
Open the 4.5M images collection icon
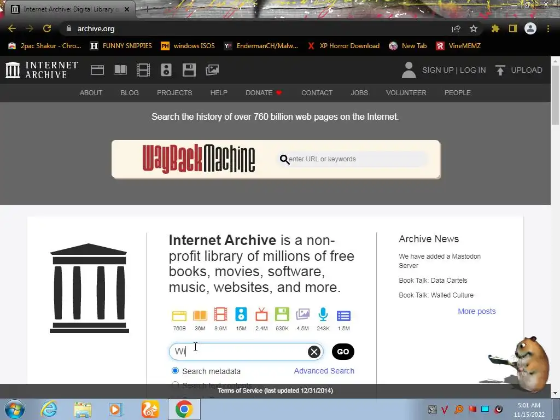302,315
